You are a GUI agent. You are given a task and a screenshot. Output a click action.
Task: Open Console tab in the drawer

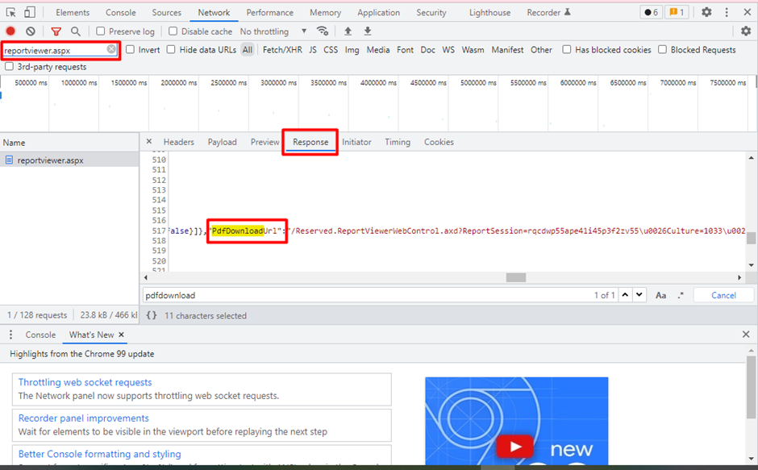[x=40, y=335]
